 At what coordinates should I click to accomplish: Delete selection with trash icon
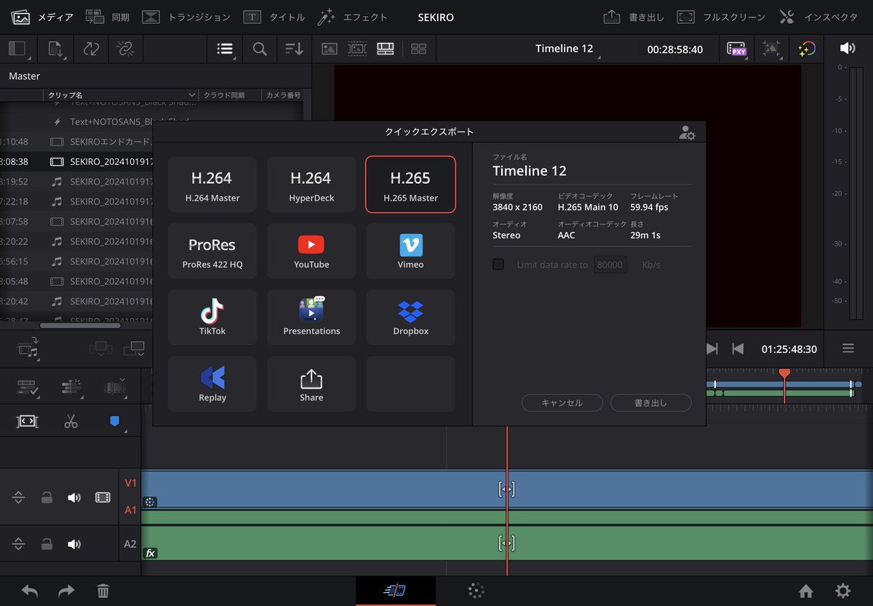103,591
